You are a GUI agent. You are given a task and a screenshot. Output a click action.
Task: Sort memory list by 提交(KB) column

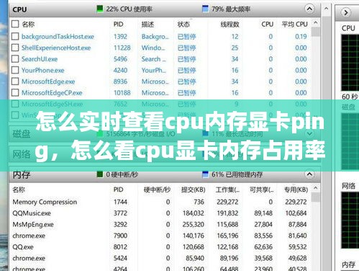(194, 190)
